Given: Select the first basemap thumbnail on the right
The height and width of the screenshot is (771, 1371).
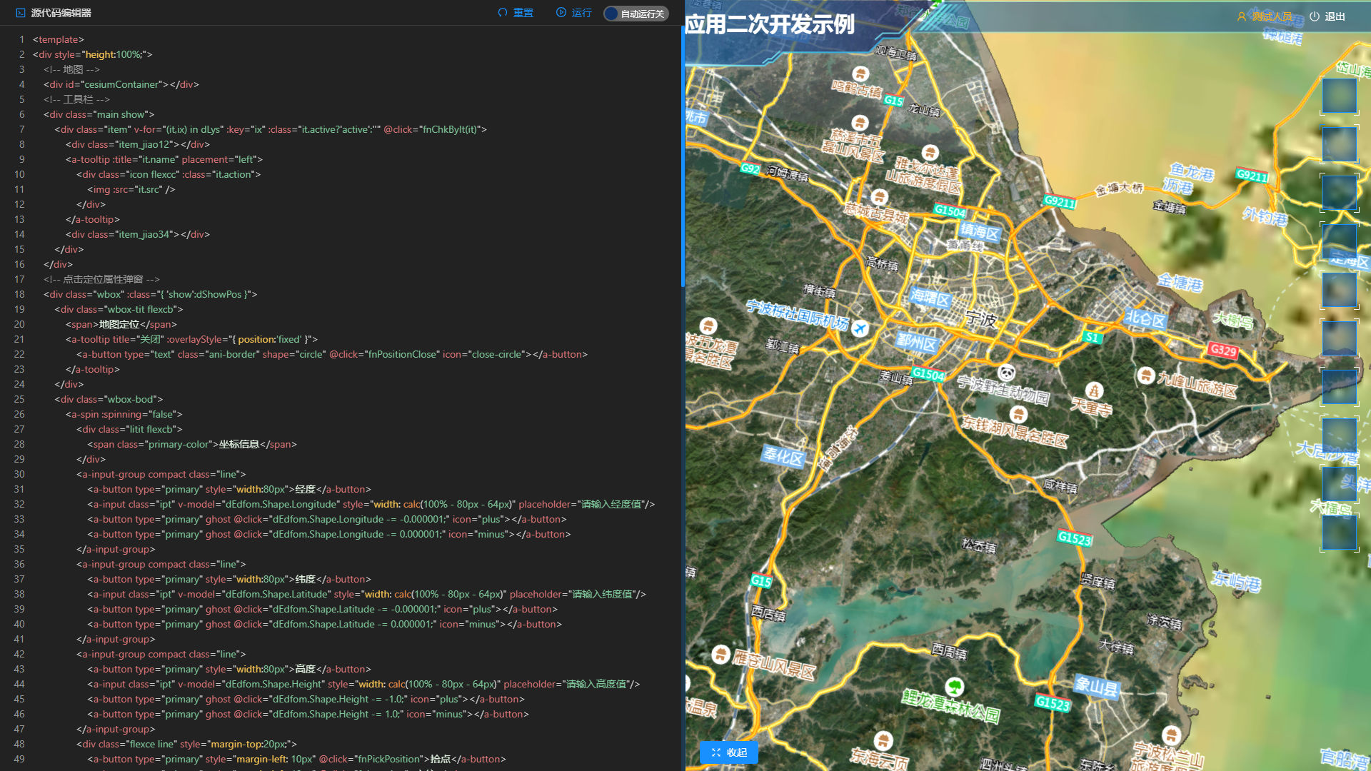Looking at the screenshot, I should pos(1339,96).
